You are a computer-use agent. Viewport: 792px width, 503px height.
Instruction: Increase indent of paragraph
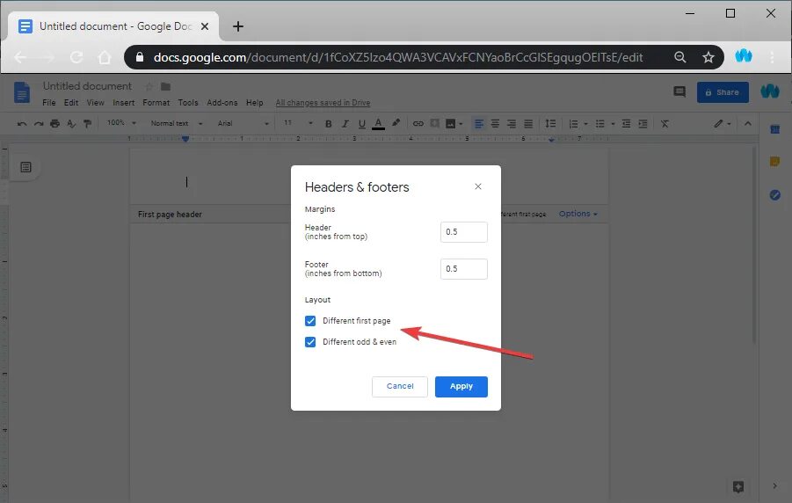pos(643,124)
